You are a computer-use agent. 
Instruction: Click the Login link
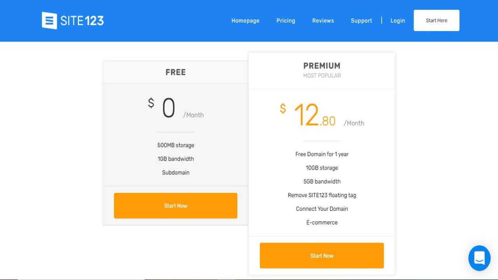(x=398, y=21)
